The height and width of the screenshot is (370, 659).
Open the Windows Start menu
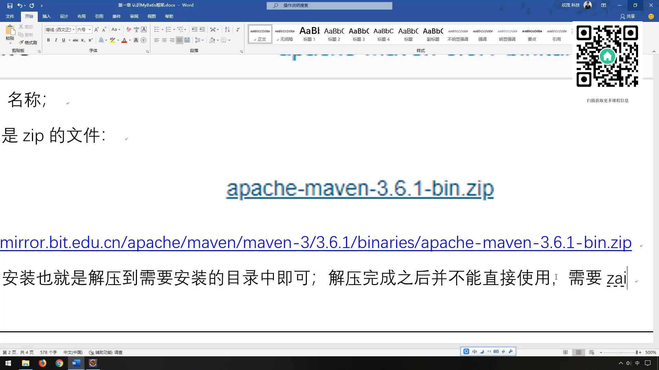pos(8,363)
